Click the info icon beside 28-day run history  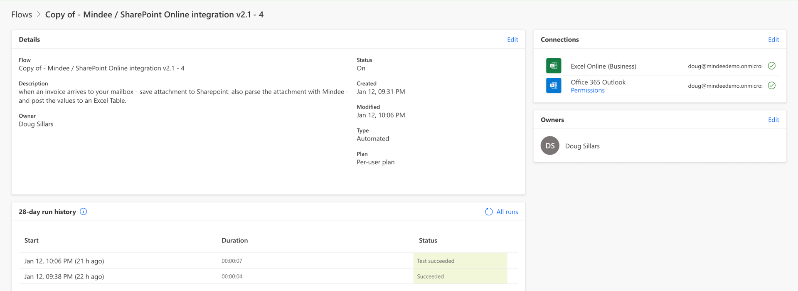point(84,212)
